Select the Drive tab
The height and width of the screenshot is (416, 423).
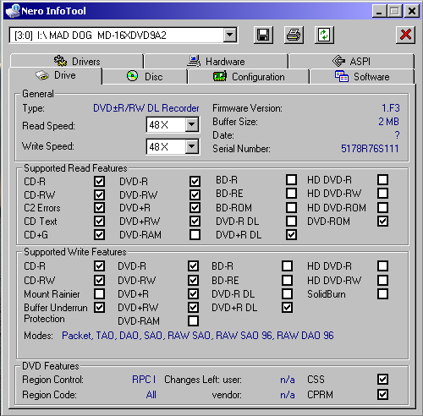[56, 75]
